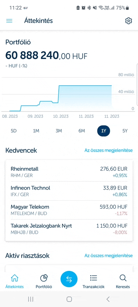Open the Takarek Jelzalogbank Nyrt entry
The image size is (138, 307).
pyautogui.click(x=69, y=229)
